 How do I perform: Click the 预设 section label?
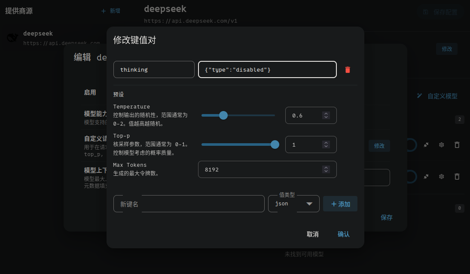point(119,94)
